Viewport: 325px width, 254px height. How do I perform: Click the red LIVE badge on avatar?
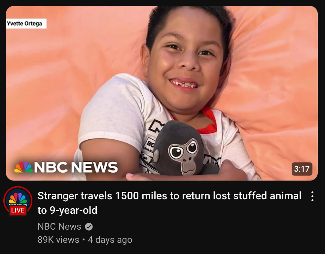click(18, 210)
